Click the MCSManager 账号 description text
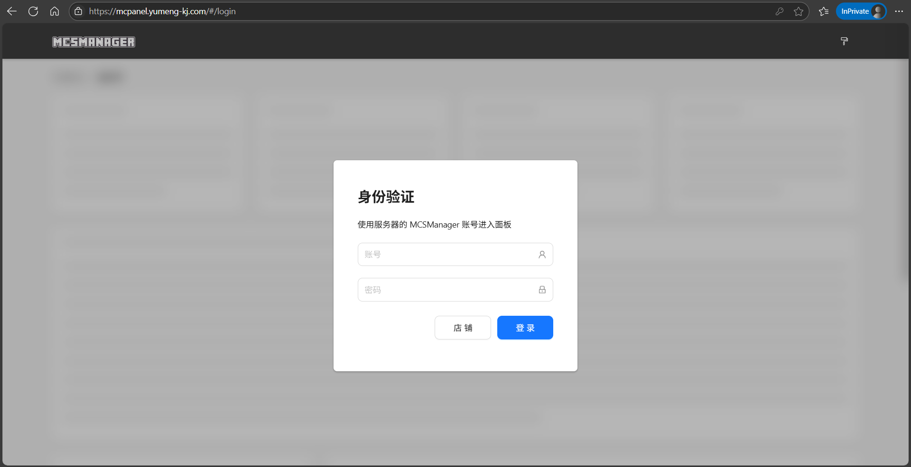 pos(434,225)
